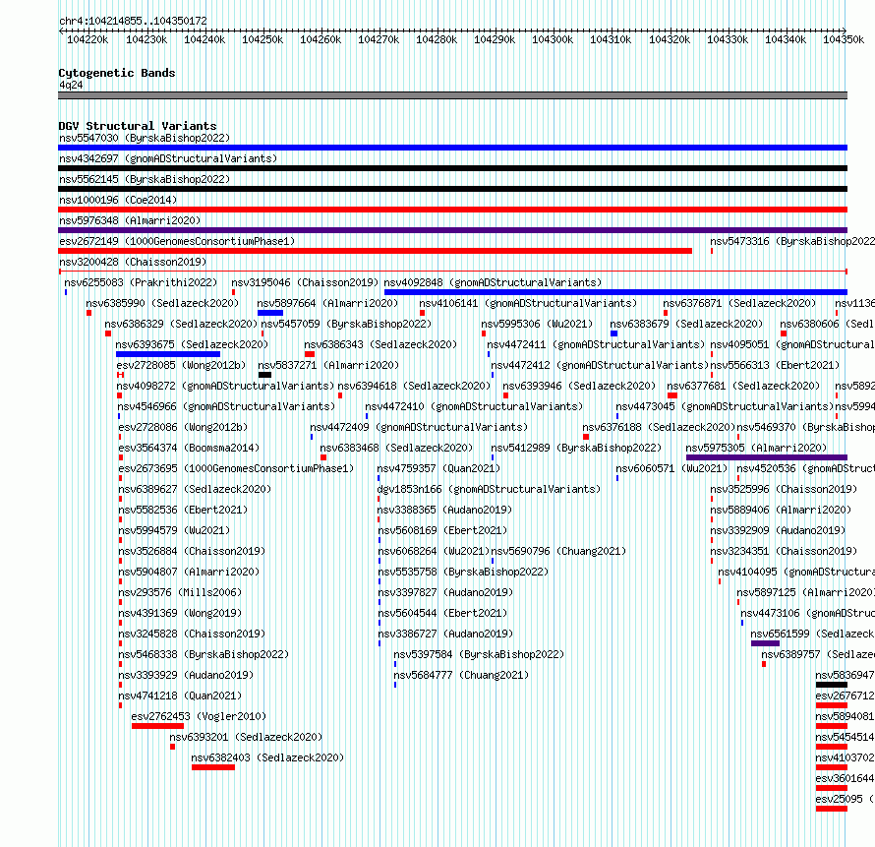Select black bar under nsv5837271
875x847 pixels.
point(265,375)
